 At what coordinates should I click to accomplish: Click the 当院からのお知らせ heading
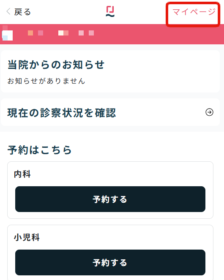(56, 65)
